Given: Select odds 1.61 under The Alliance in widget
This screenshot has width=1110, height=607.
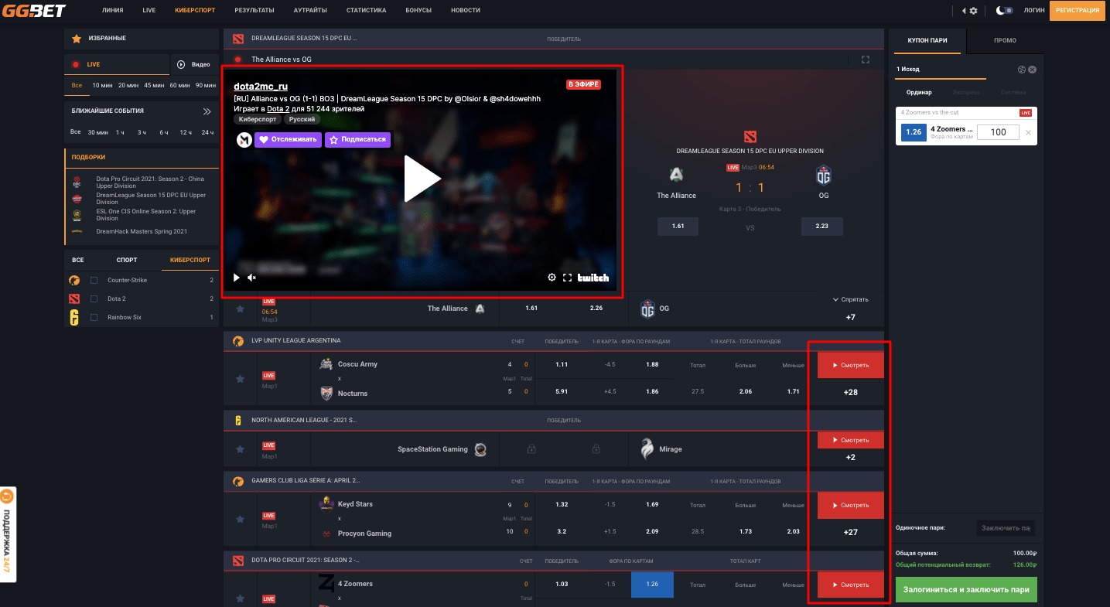Looking at the screenshot, I should 678,227.
